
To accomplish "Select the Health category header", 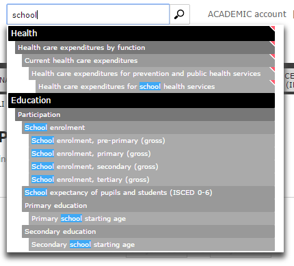I will (142, 34).
